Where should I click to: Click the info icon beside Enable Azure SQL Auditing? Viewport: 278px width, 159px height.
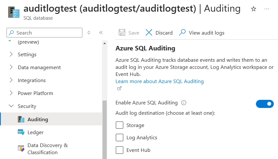184,103
